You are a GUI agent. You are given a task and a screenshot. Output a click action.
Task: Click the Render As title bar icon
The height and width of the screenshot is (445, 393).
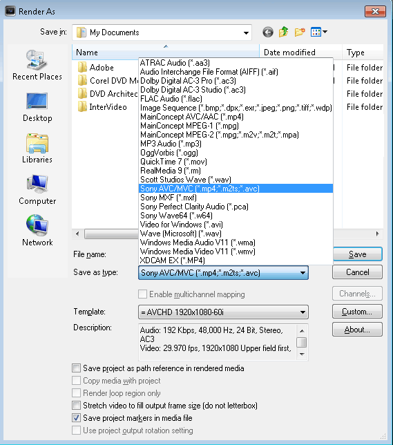[x=10, y=11]
